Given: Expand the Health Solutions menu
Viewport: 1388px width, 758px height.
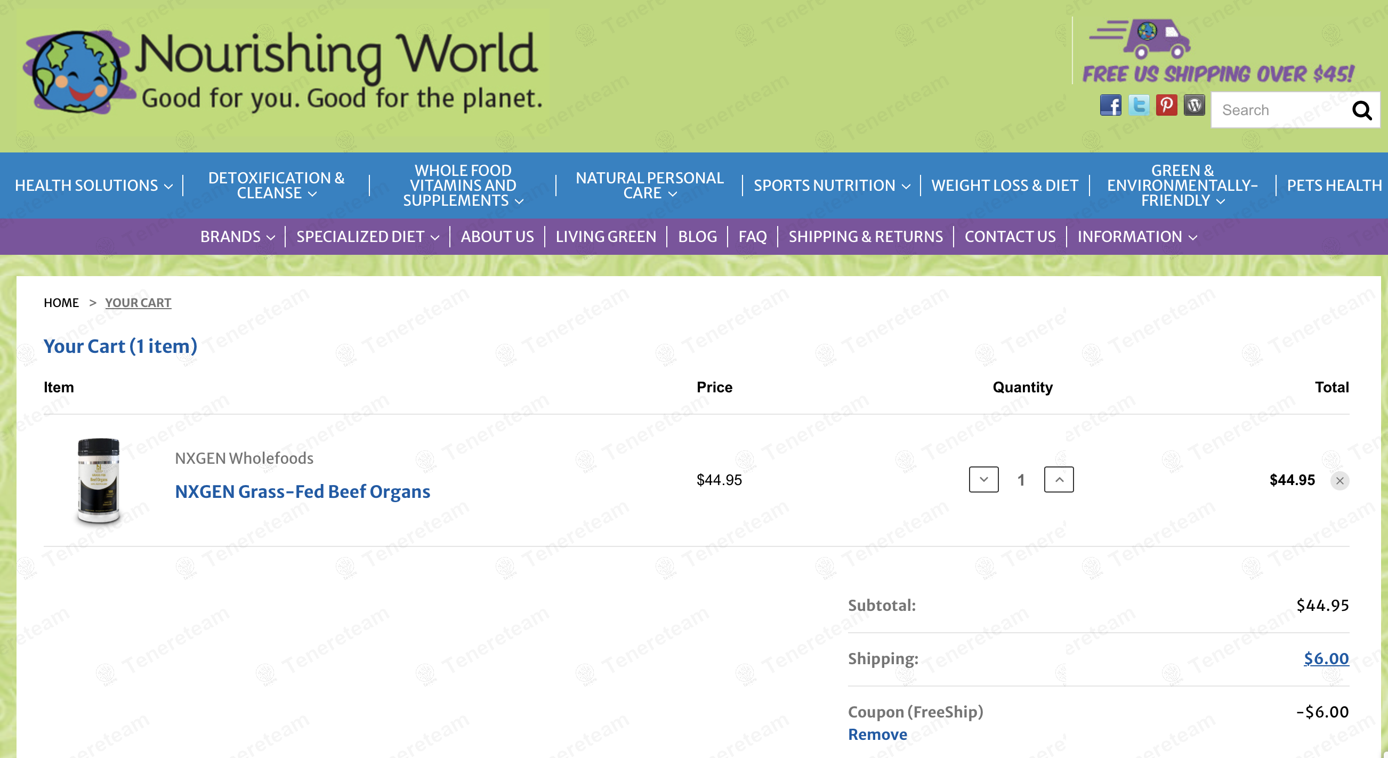Looking at the screenshot, I should click(x=94, y=186).
